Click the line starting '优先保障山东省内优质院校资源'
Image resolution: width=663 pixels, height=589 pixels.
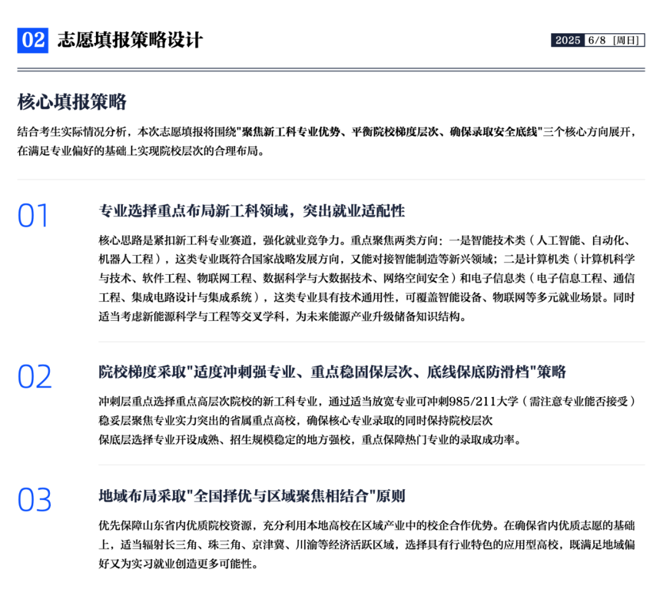(x=366, y=526)
